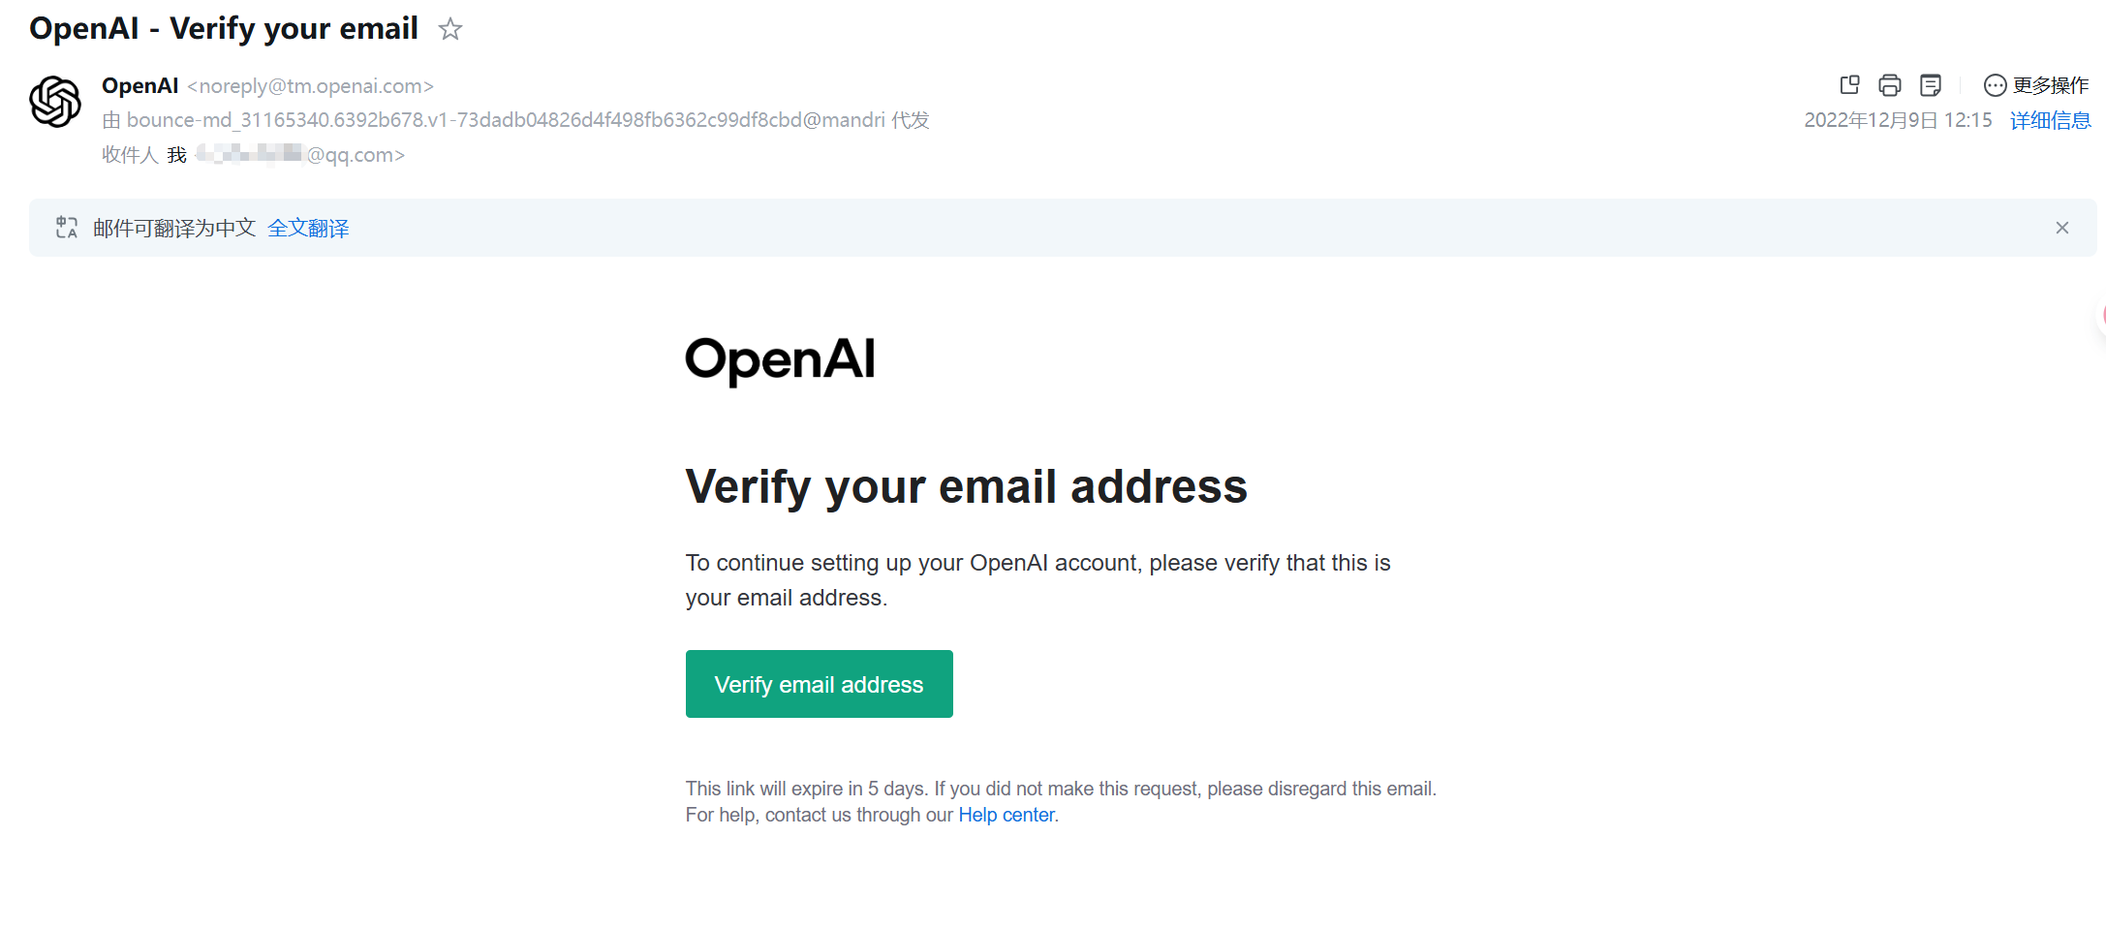Image resolution: width=2106 pixels, height=930 pixels.
Task: Click the noreply@tm.openai.com sender address
Action: (310, 86)
